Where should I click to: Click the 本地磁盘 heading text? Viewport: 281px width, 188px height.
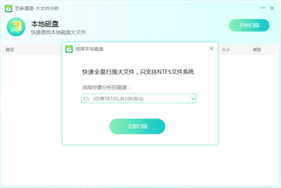[44, 23]
